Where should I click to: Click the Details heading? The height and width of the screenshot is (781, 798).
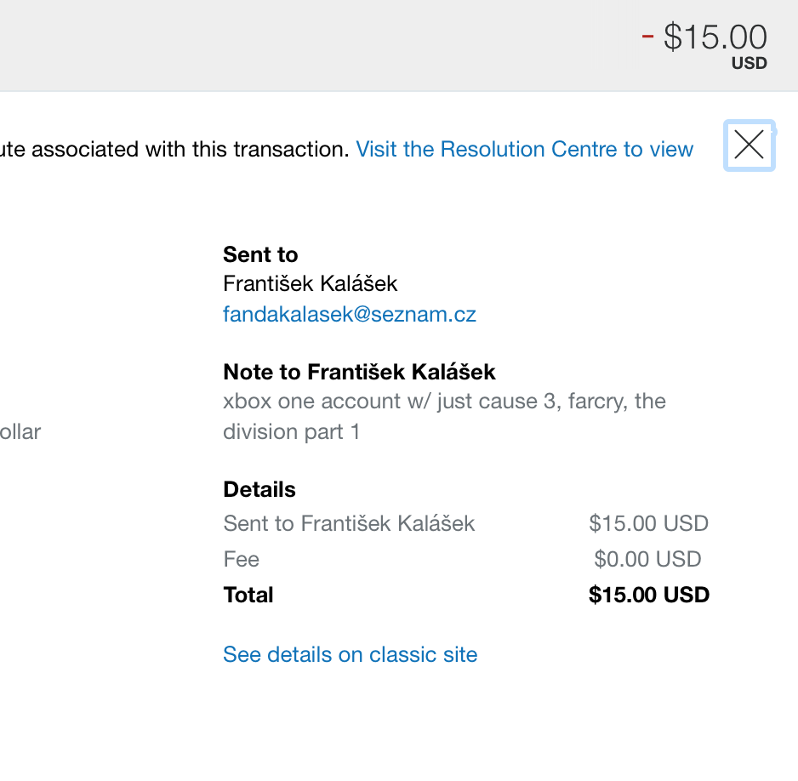tap(259, 489)
